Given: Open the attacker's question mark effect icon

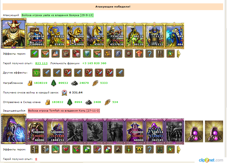Looking at the screenshot, I should [x=150, y=54].
